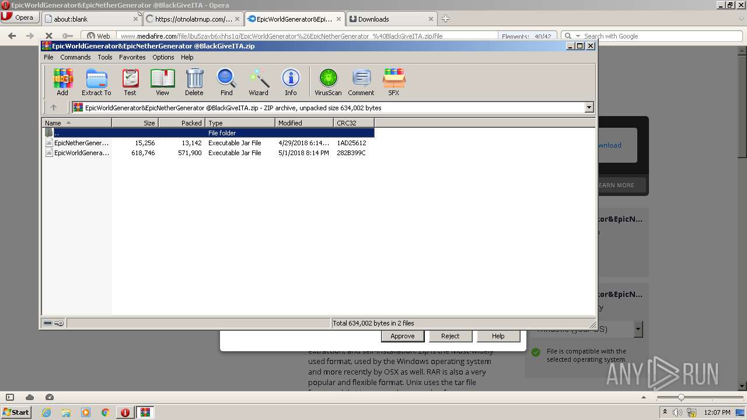
Task: Open Internet Explorer from the taskbar
Action: [46, 412]
